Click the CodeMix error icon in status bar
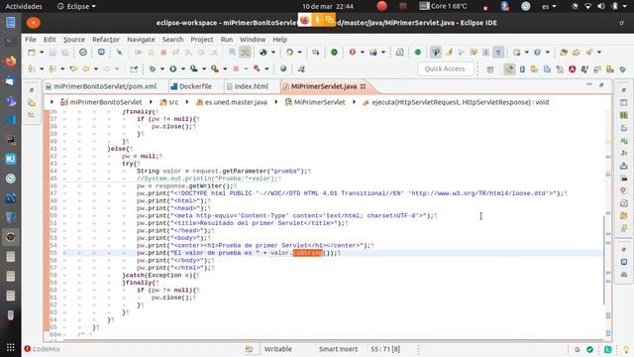The image size is (634, 357). coord(27,349)
